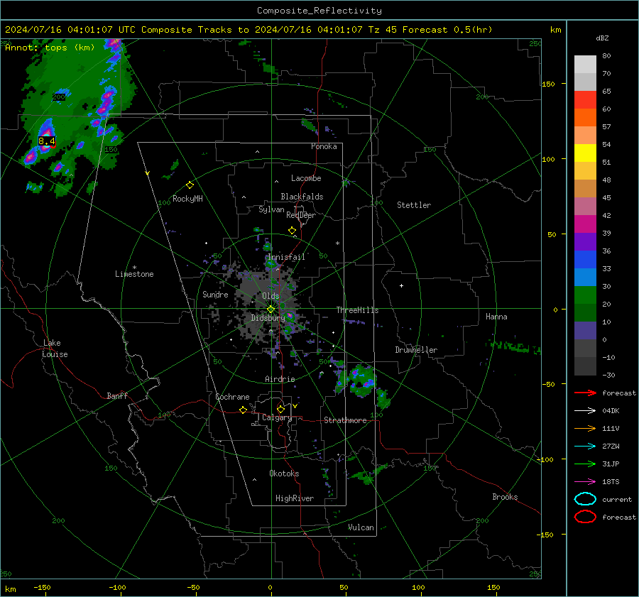
Task: Click the Limestone label
Action: click(x=134, y=274)
